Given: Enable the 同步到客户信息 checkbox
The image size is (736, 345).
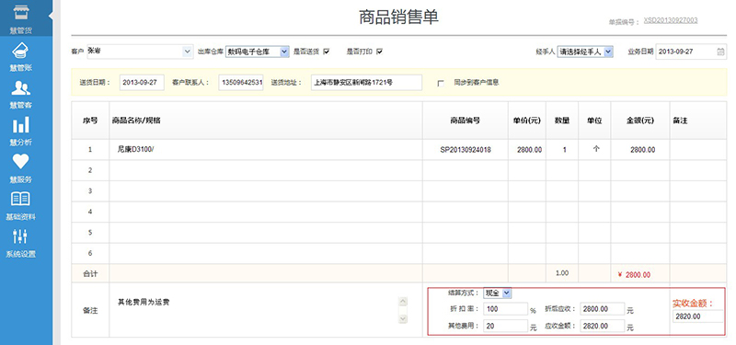Looking at the screenshot, I should 441,83.
